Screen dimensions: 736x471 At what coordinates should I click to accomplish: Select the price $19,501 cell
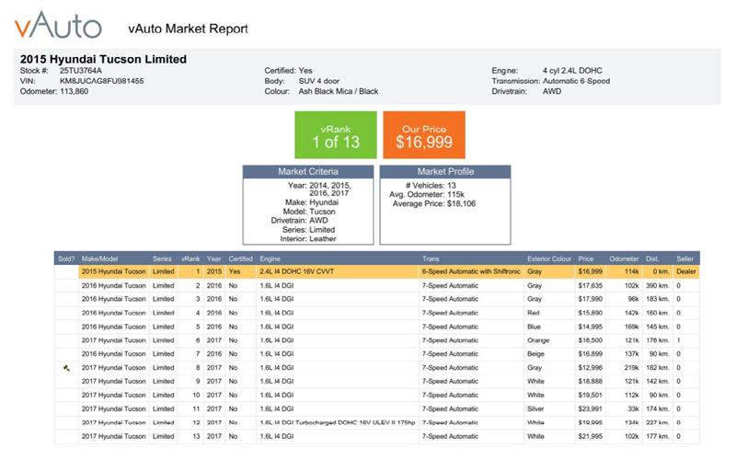coord(590,395)
